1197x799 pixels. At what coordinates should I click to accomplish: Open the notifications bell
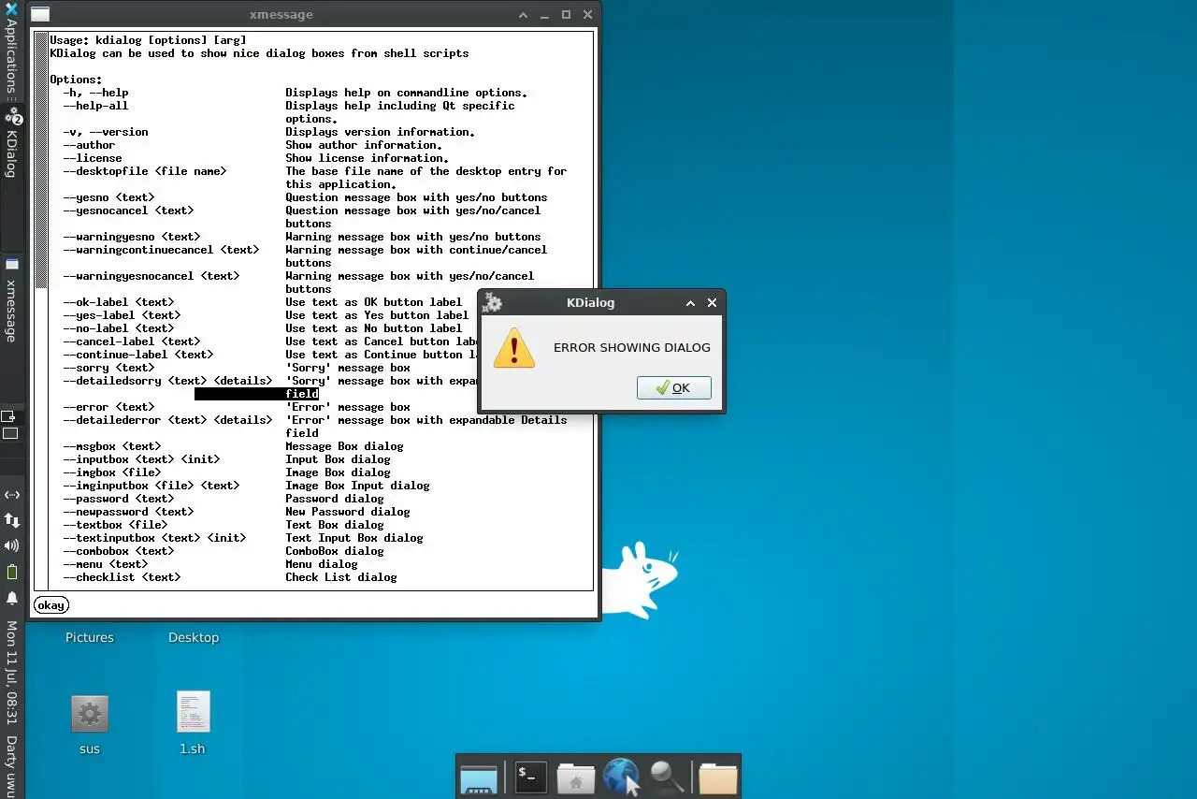pos(12,598)
